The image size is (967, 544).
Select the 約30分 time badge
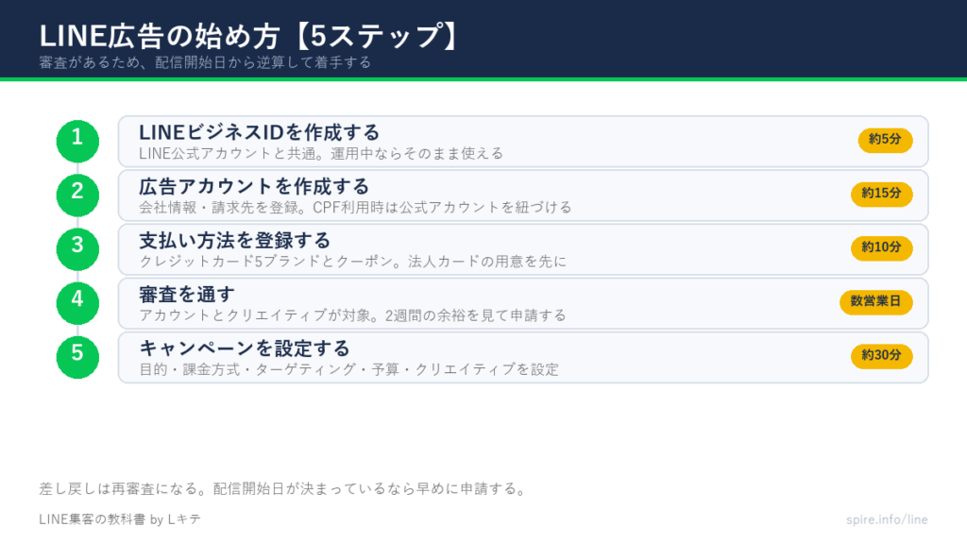click(x=881, y=356)
